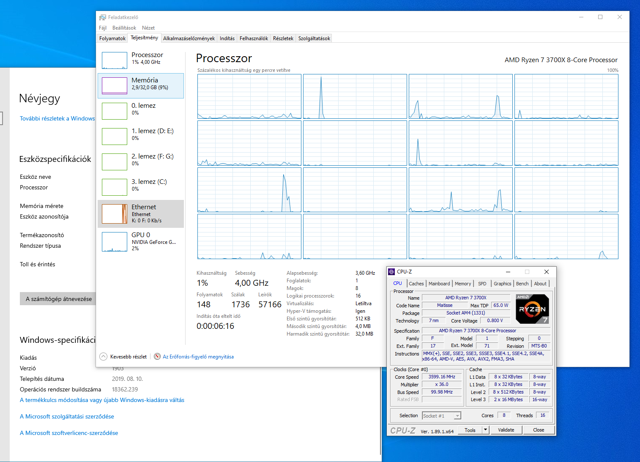Click the uptime value 0:00:06:16
Viewport: 640px width, 462px height.
215,326
